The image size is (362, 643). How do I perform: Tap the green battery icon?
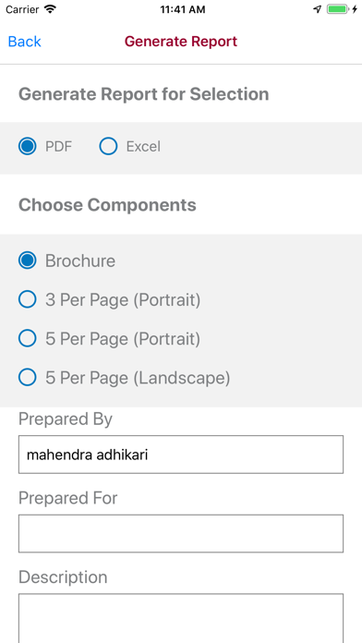pyautogui.click(x=338, y=9)
